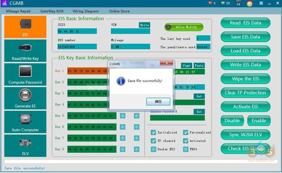Image resolution: width=282 pixels, height=173 pixels.
Task: Open the Wiring Diagram menu
Action: tap(85, 11)
